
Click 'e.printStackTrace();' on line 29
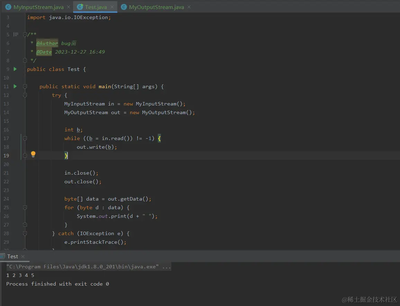(95, 242)
